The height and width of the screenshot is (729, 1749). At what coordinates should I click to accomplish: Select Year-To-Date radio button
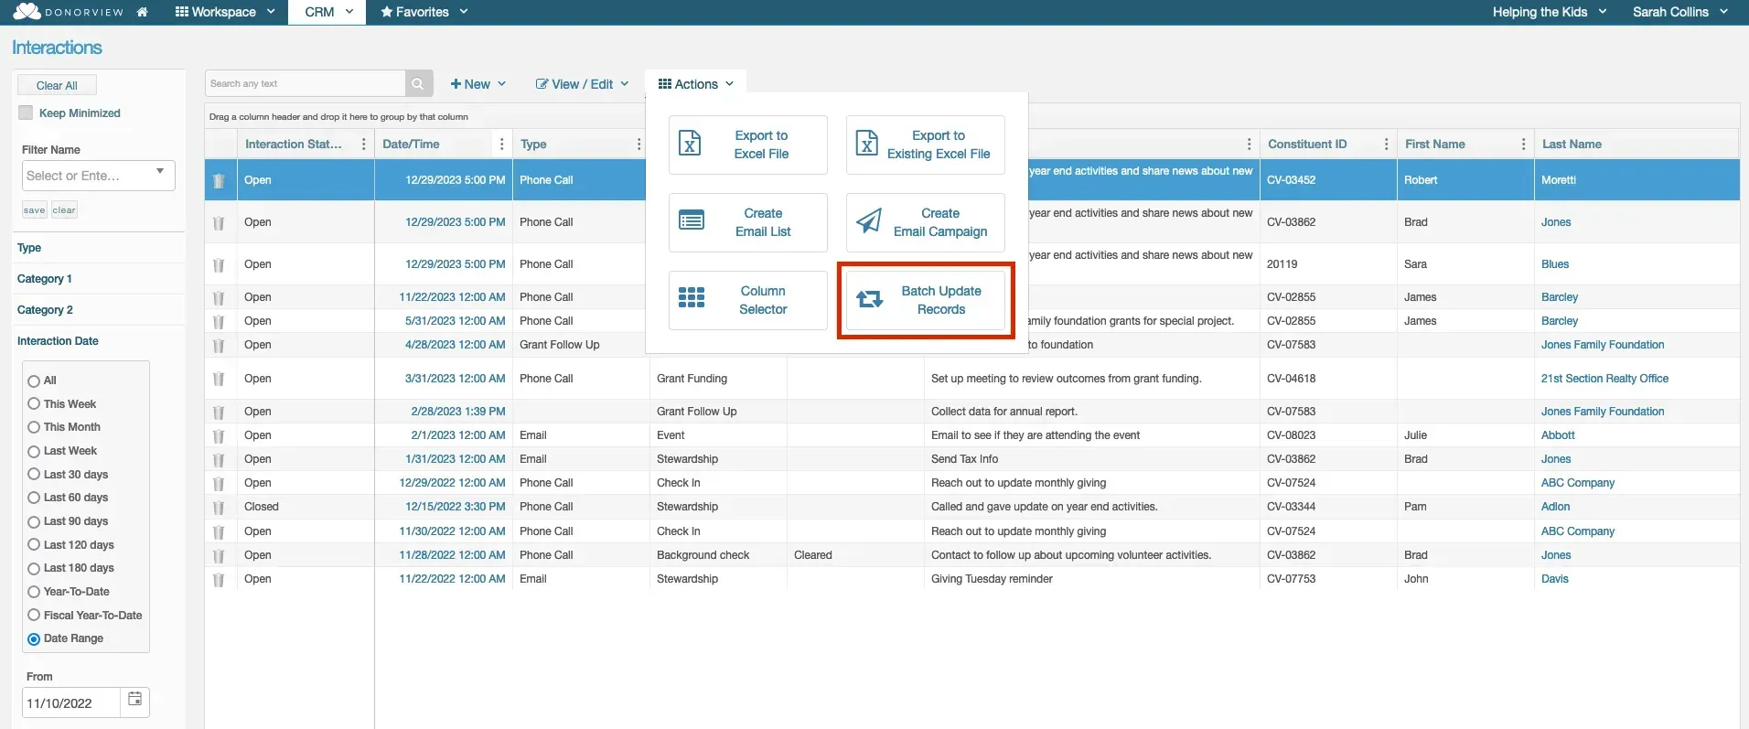coord(34,592)
